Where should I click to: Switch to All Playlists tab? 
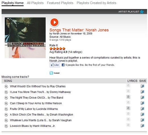point(35,3)
